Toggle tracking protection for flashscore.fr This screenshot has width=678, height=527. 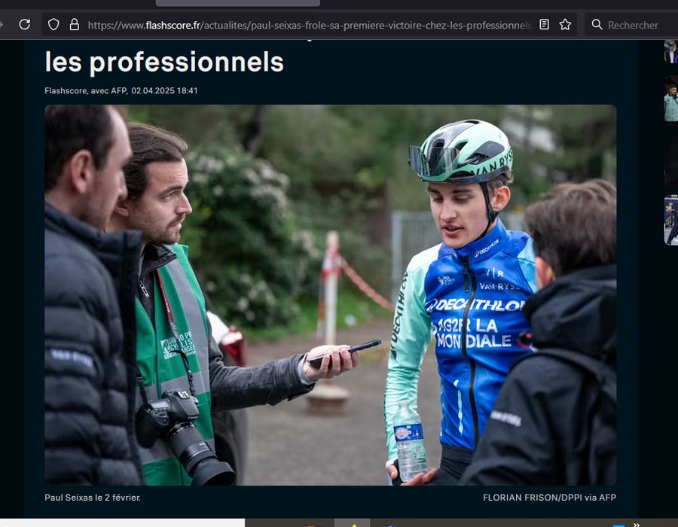52,24
